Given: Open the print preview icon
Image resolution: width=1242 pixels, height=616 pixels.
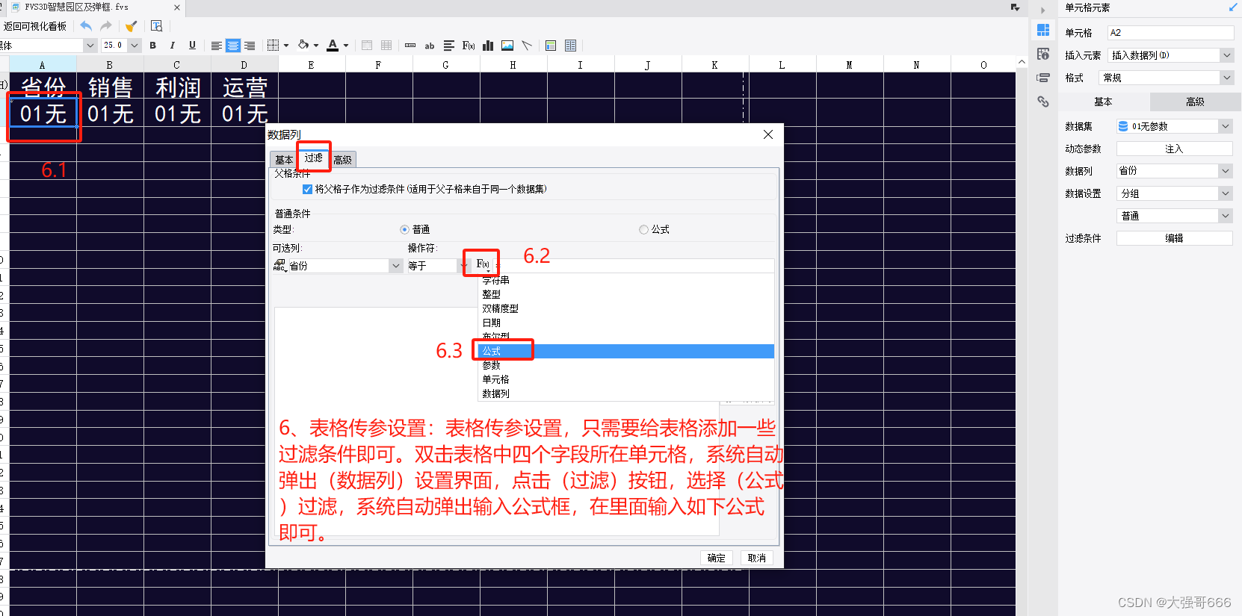Looking at the screenshot, I should [x=156, y=26].
